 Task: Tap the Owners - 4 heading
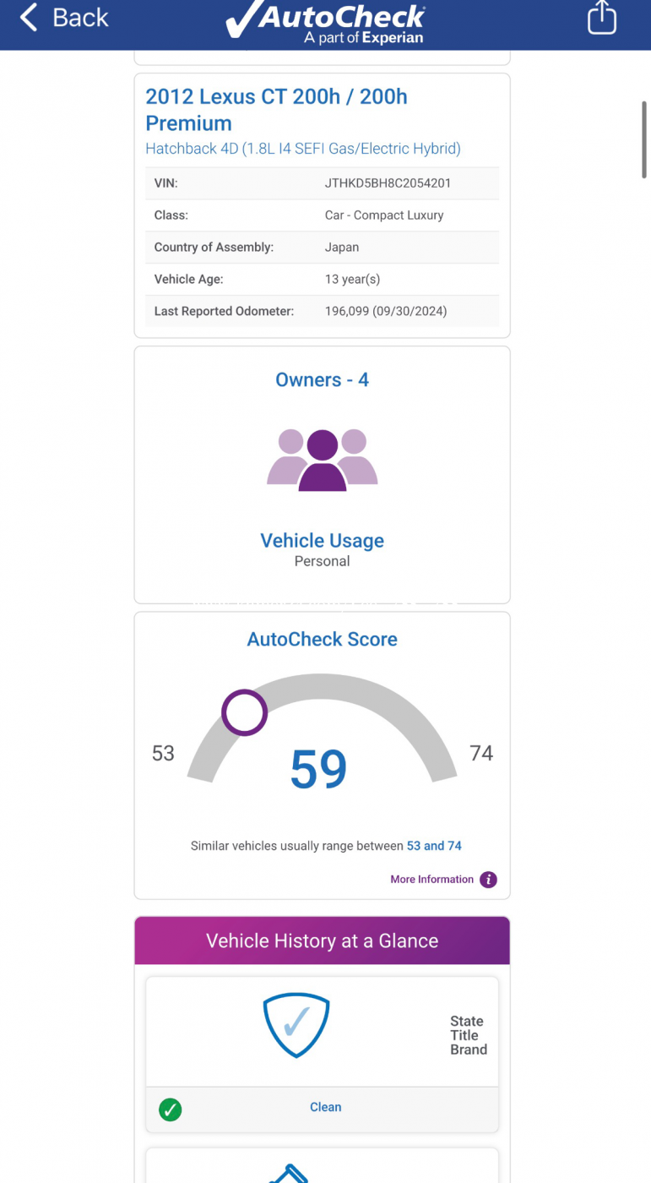point(322,379)
